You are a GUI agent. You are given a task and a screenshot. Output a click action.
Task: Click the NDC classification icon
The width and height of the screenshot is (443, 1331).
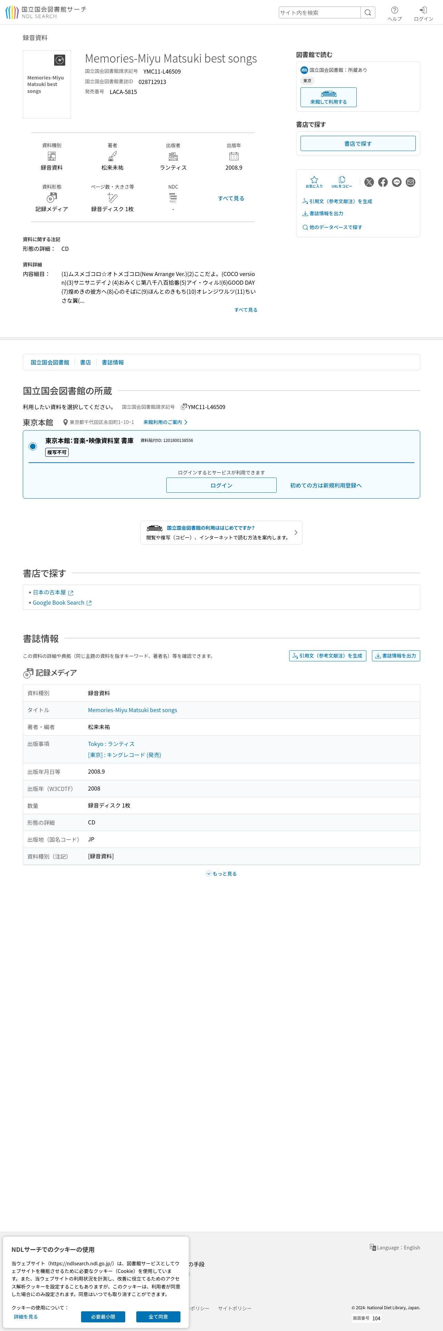pos(173,197)
